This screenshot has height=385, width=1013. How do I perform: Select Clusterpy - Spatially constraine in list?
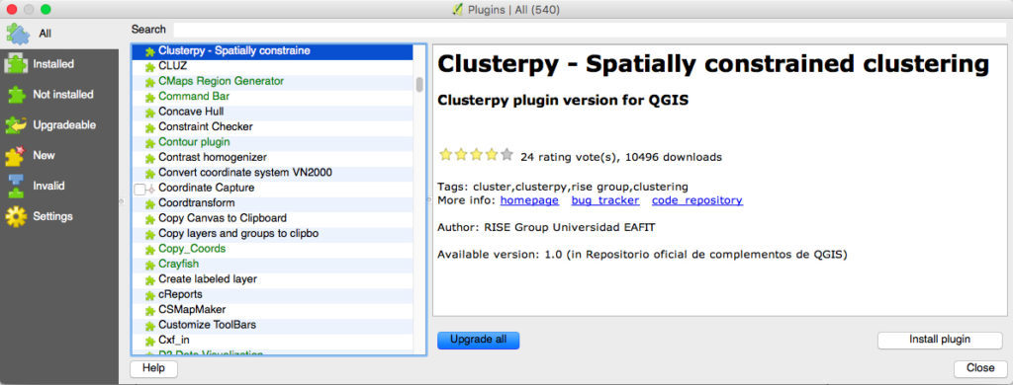(272, 50)
